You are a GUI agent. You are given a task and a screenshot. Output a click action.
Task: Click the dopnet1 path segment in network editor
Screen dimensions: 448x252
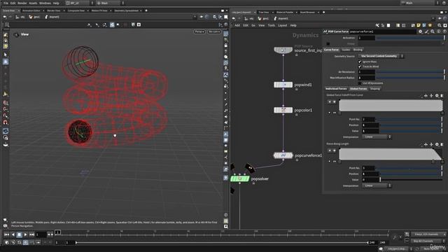click(281, 19)
